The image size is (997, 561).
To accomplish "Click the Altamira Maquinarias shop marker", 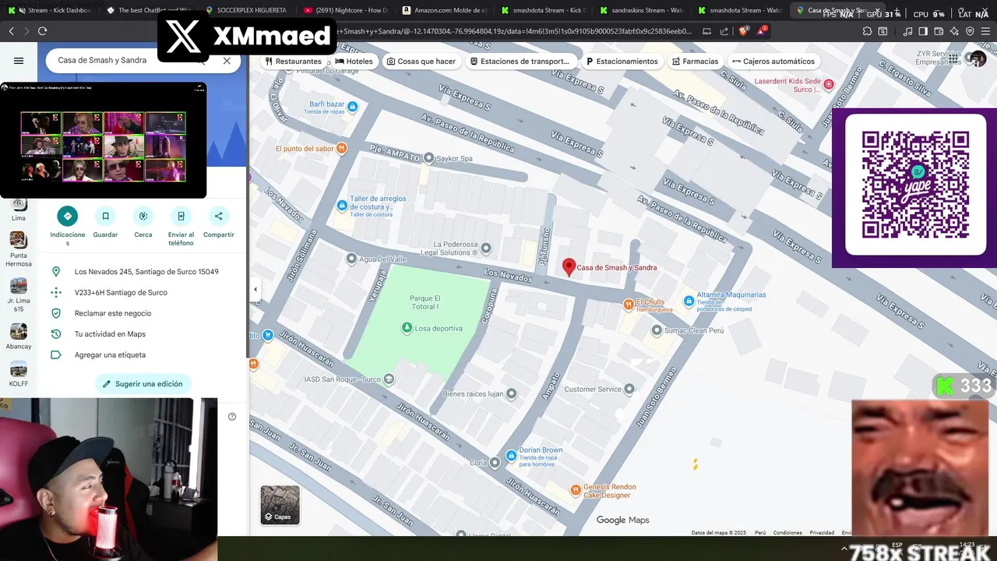I will (689, 301).
